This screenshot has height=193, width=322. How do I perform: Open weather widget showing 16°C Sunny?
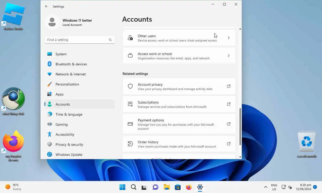(14, 187)
